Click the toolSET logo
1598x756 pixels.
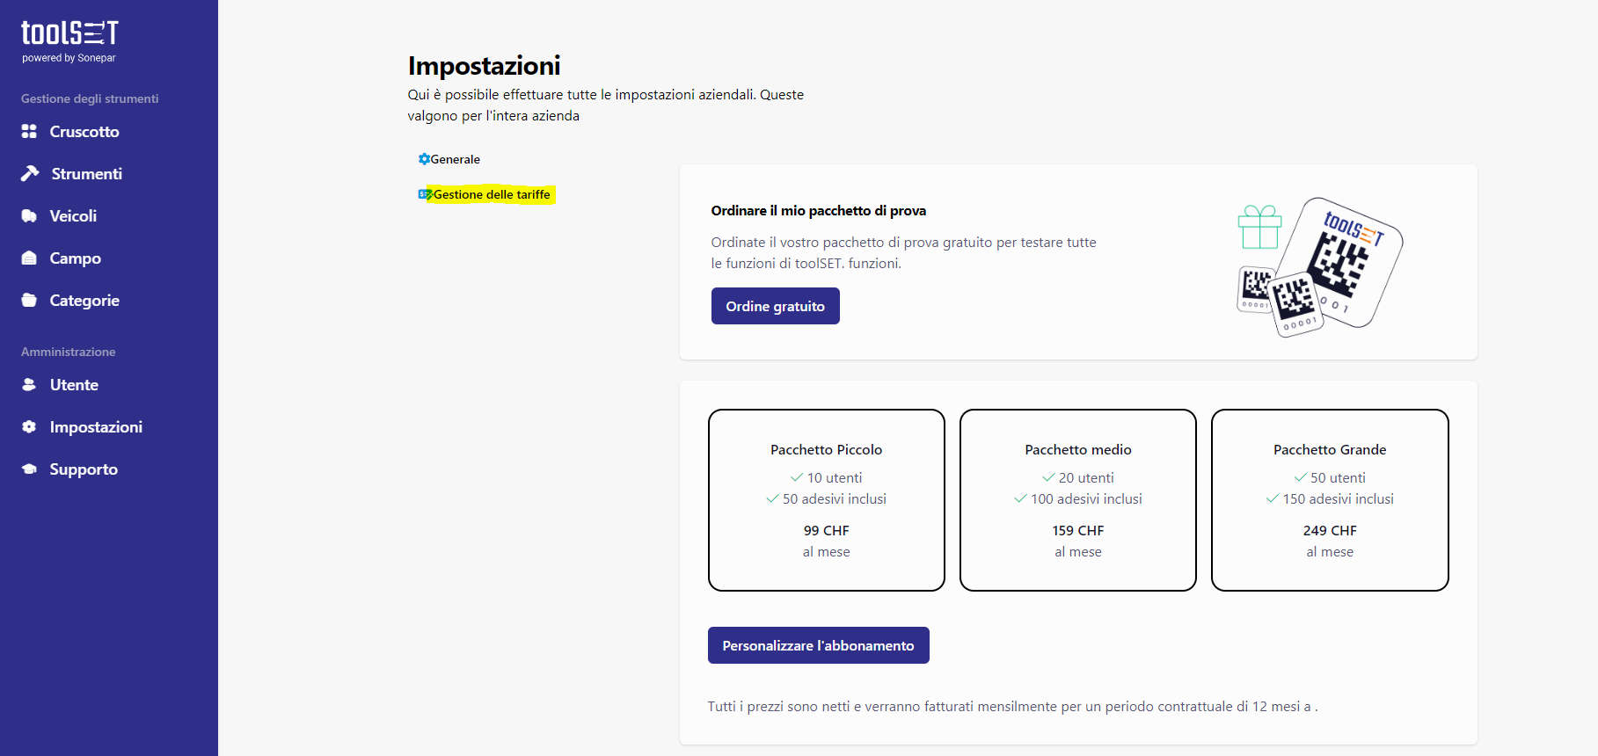tap(69, 42)
